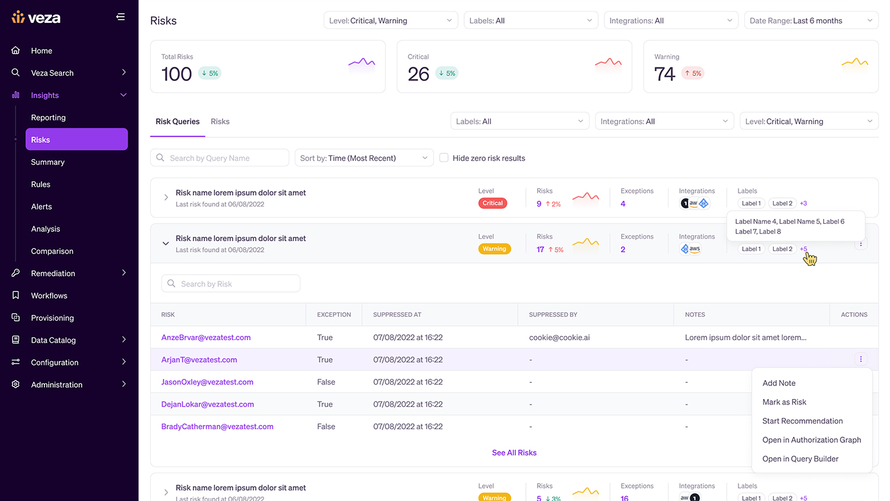This screenshot has height=501, width=890.
Task: Click Search by Query Name field
Action: [219, 158]
